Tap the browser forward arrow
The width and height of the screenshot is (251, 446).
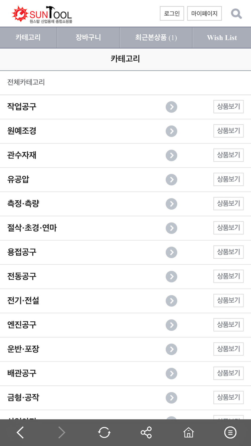(62, 432)
